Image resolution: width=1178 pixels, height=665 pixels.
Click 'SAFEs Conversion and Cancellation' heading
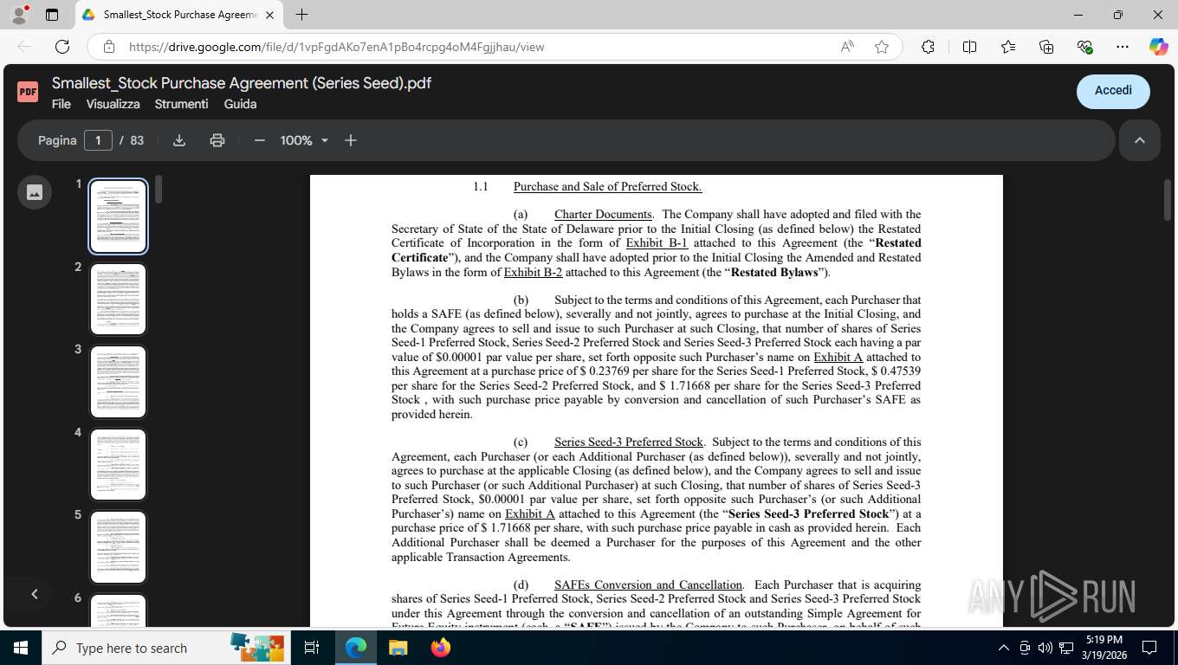648,584
